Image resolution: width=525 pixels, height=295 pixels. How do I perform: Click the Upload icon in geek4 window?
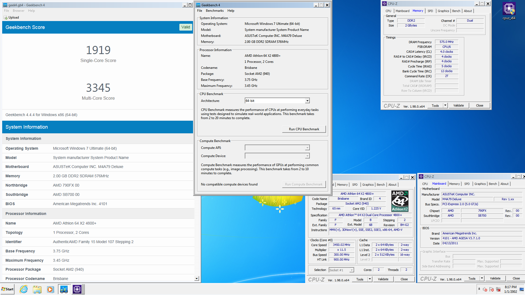tap(5, 17)
